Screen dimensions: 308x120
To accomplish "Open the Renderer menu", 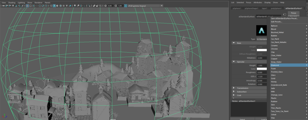I will (x=38, y=2).
